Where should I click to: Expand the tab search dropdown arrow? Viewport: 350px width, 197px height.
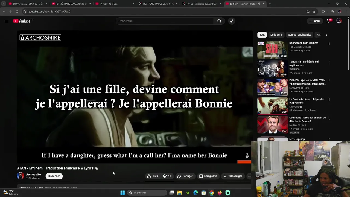tap(3, 4)
